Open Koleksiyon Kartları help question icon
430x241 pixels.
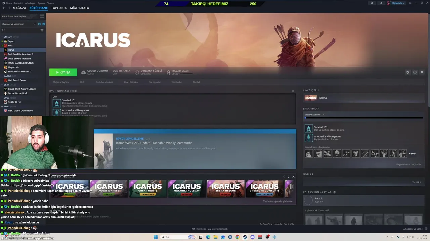(335, 192)
